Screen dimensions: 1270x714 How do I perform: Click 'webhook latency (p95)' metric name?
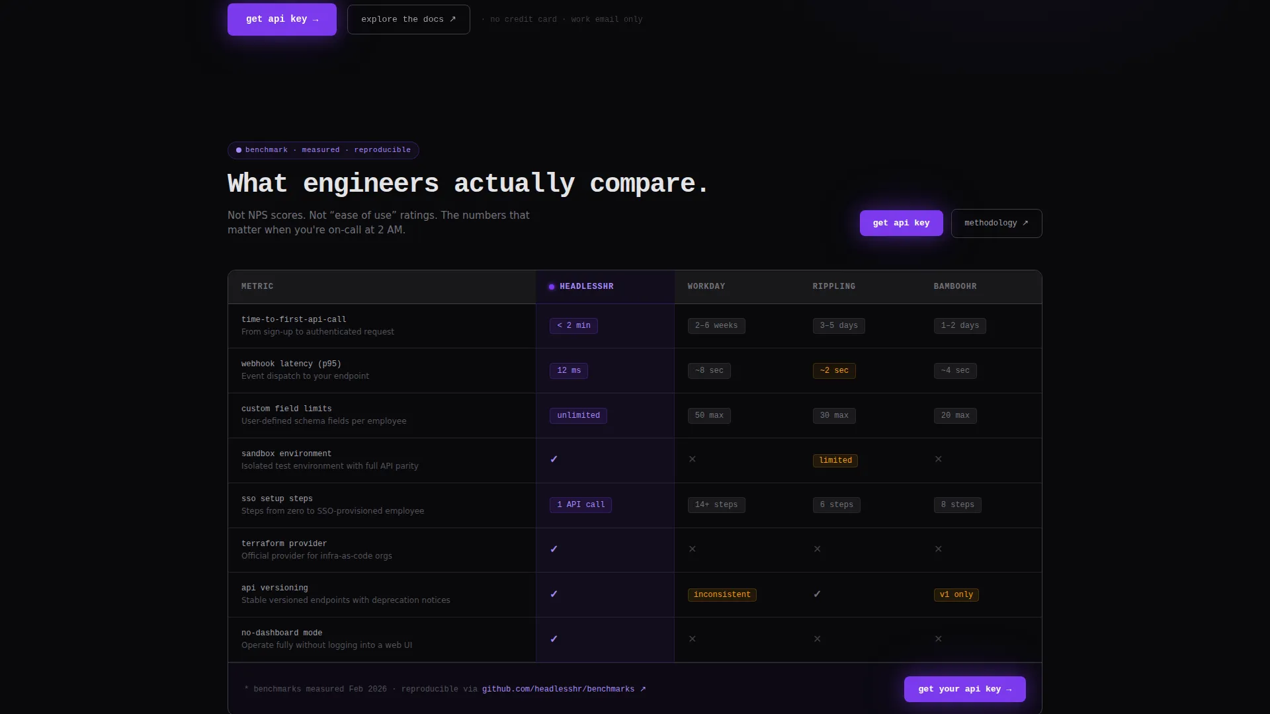(291, 364)
